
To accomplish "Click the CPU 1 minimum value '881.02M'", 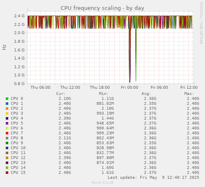I will 105,104.
